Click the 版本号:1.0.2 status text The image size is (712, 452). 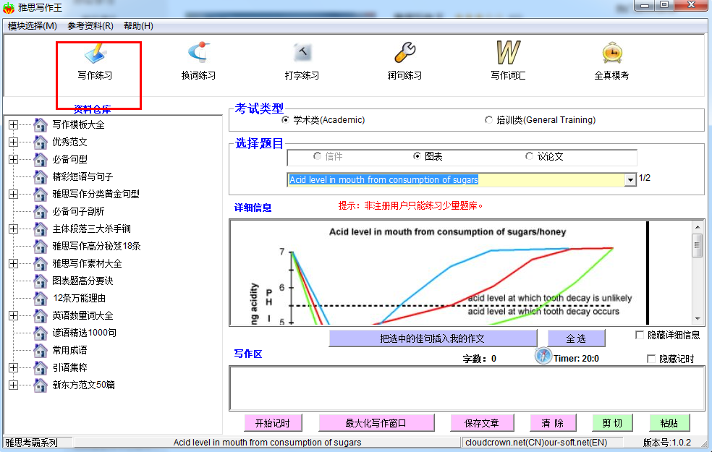[x=667, y=443]
